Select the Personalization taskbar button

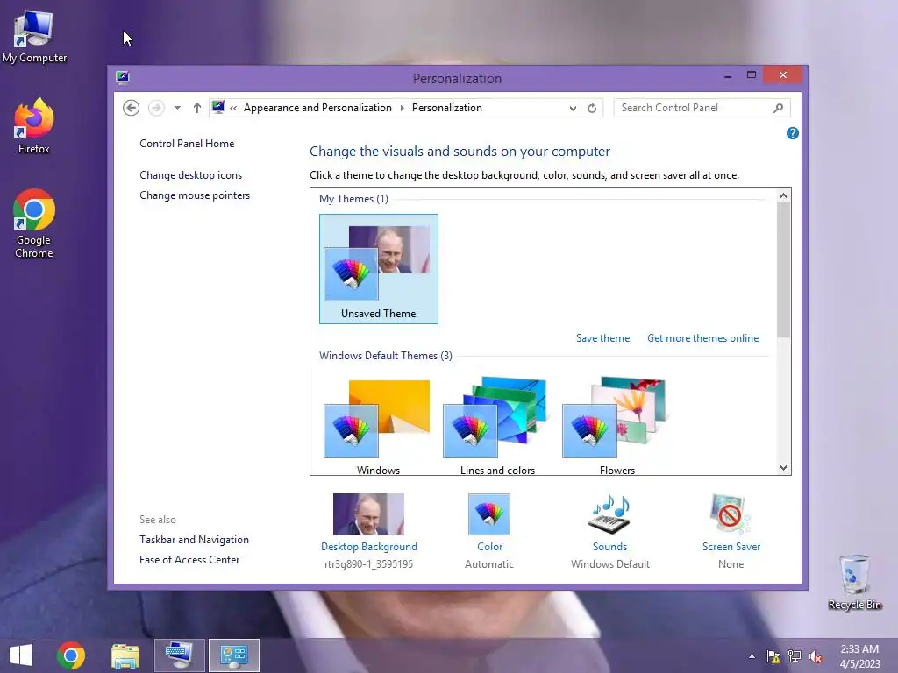(233, 655)
